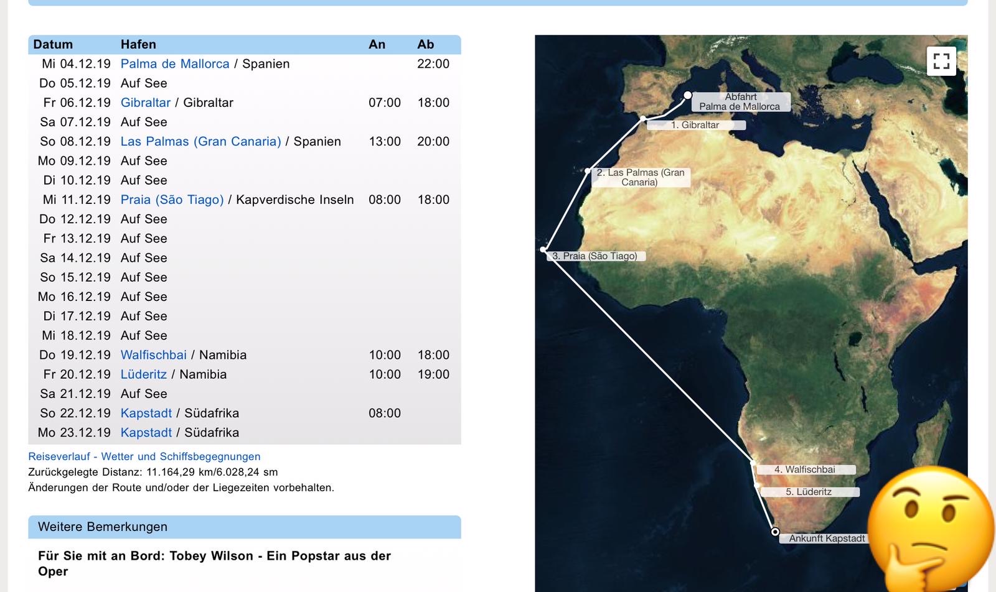Viewport: 996px width, 592px height.
Task: Select the '5. Lüderitz' map label
Action: (808, 492)
